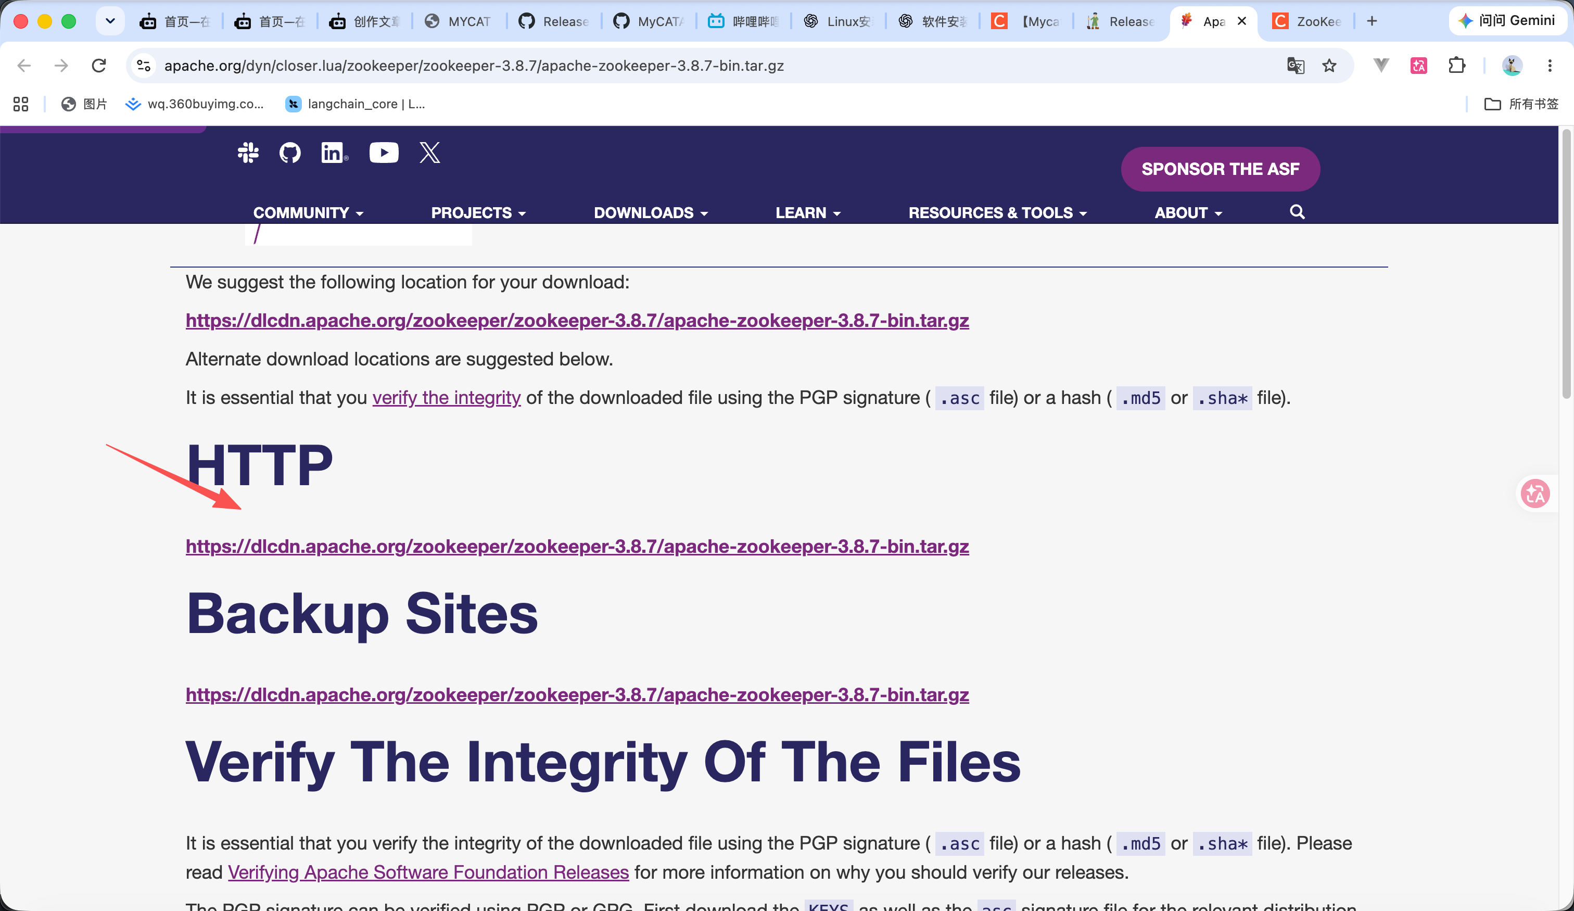View site information icon in address bar

tap(144, 66)
